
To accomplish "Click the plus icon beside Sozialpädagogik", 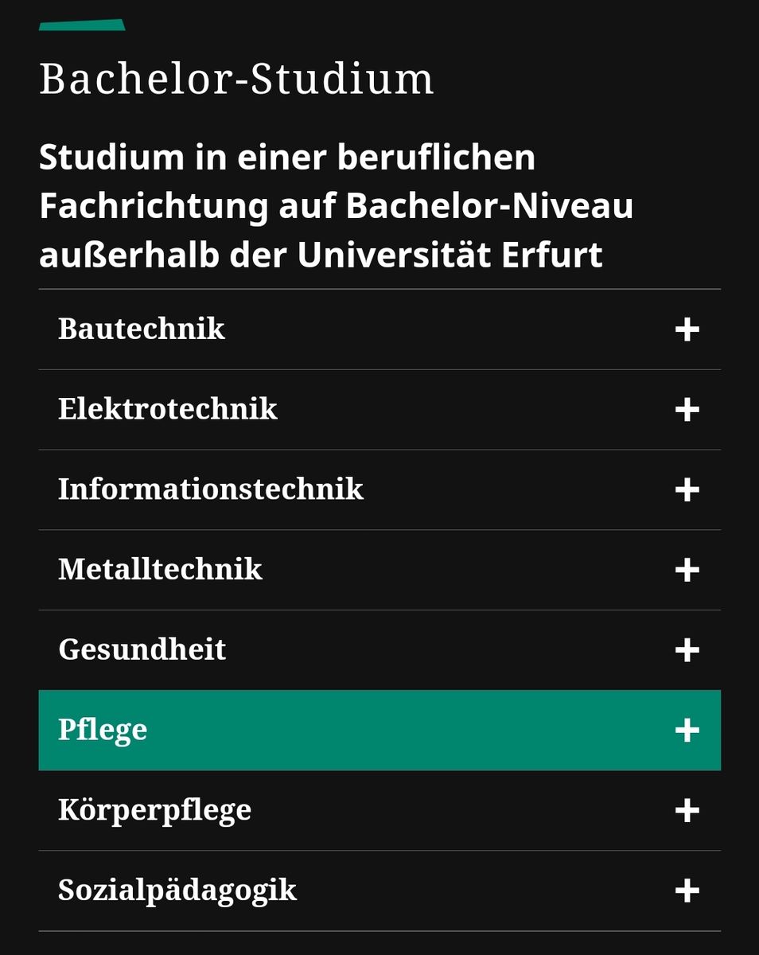I will pyautogui.click(x=687, y=891).
